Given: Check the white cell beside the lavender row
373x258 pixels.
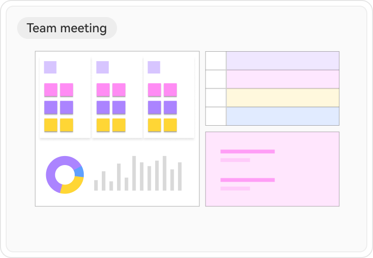Looking at the screenshot, I should (216, 61).
